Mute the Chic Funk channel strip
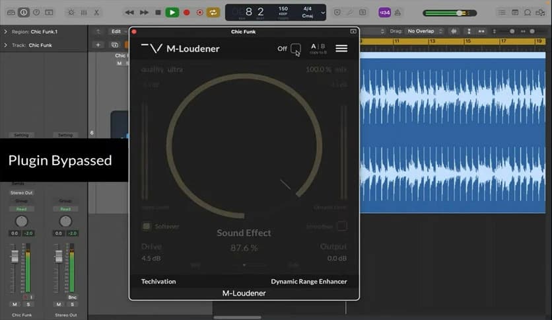The image size is (552, 320). pyautogui.click(x=15, y=304)
